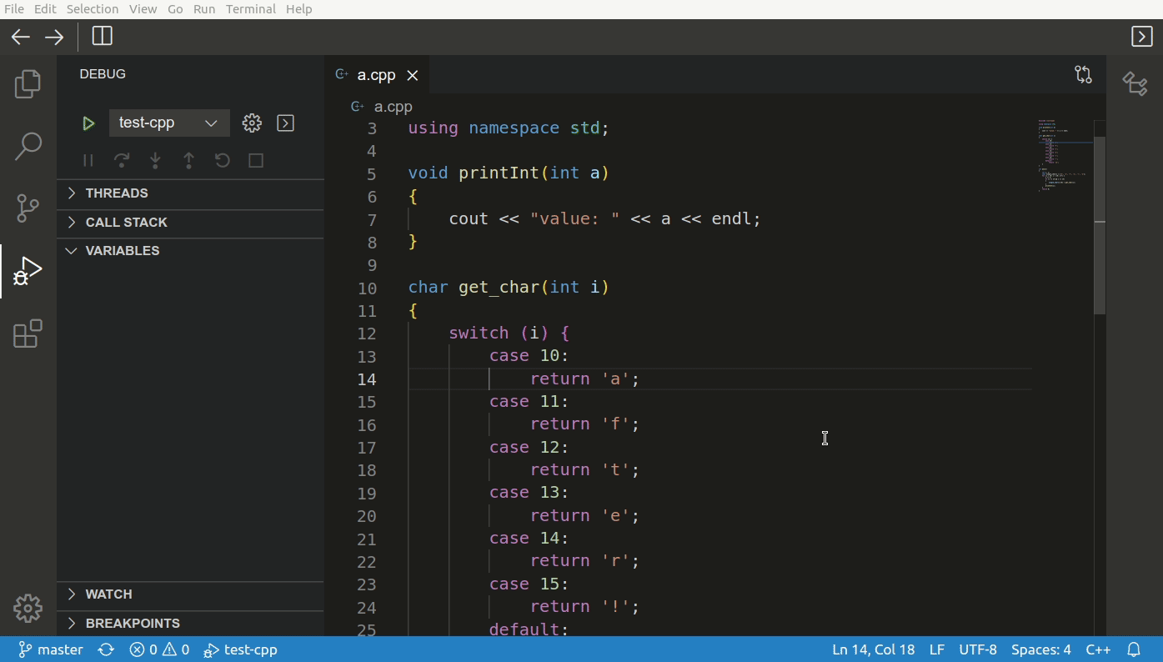
Task: Open the View menu
Action: (143, 8)
